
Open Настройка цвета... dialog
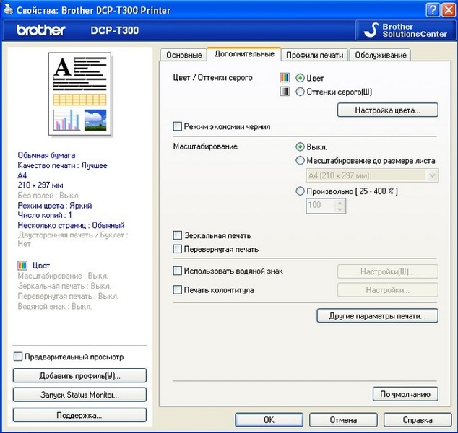tap(388, 110)
